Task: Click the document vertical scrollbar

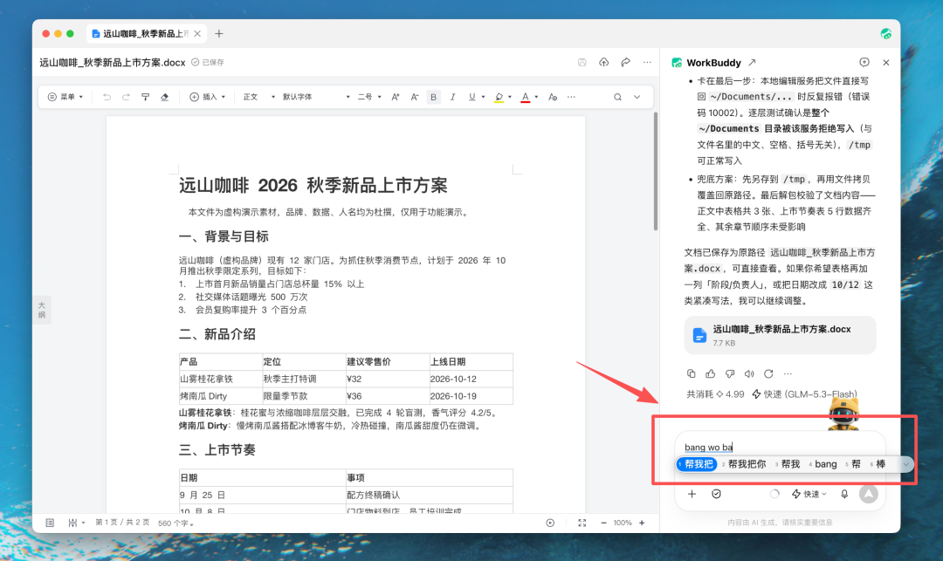Action: 656,171
